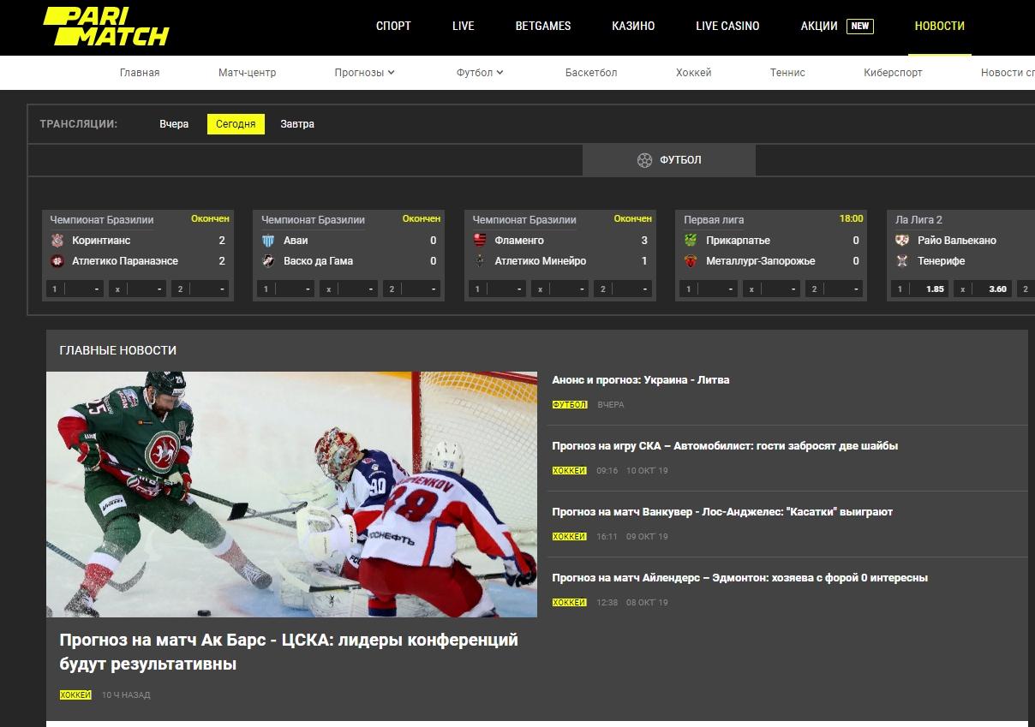Open article Прогноз на матч Ак Барс - ЦСКА

(289, 652)
